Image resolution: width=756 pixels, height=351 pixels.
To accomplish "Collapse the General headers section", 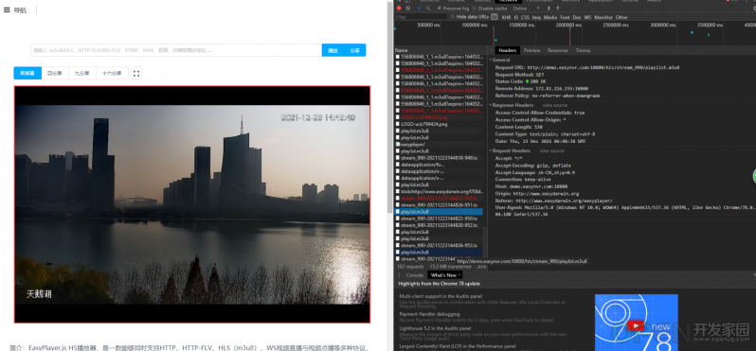I will pos(500,61).
